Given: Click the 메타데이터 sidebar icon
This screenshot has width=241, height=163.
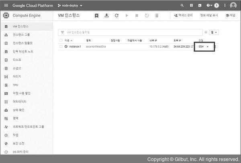Looking at the screenshot, I should pos(6,102).
